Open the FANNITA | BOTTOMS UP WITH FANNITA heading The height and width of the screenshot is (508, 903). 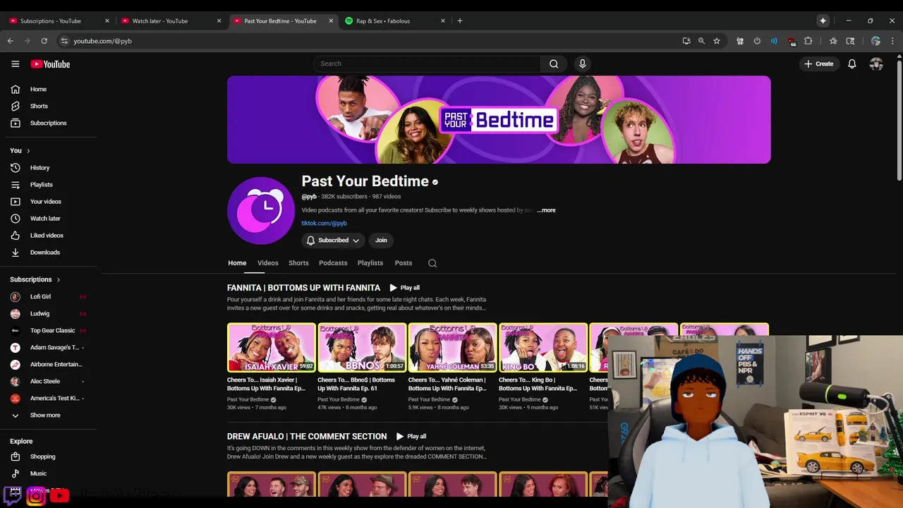point(303,288)
